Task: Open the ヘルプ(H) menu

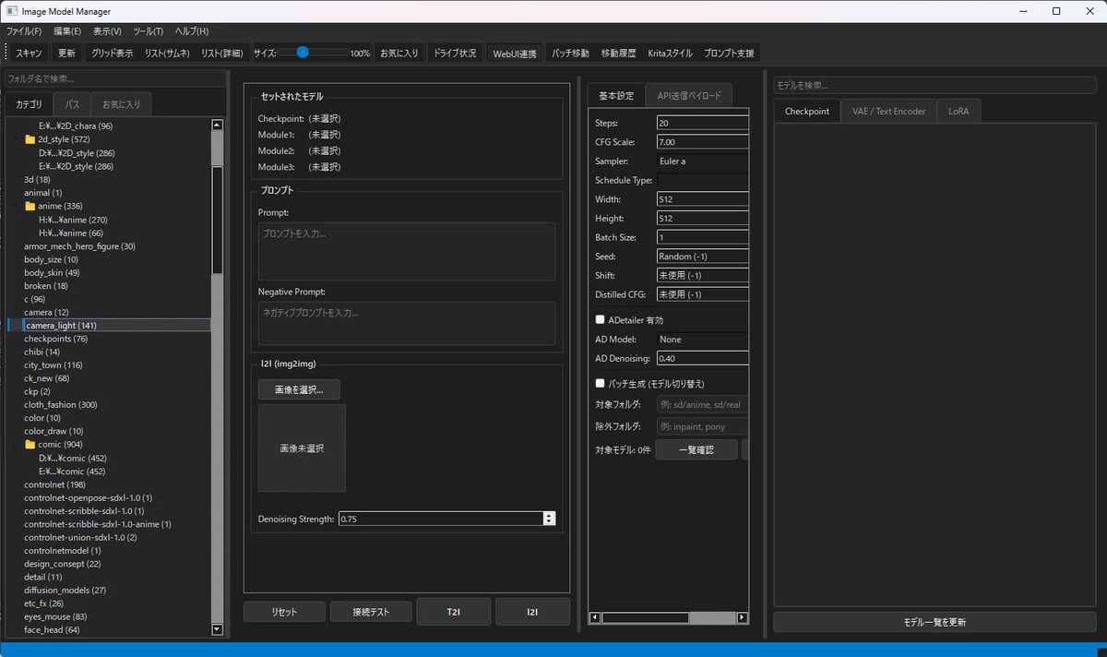Action: [192, 31]
